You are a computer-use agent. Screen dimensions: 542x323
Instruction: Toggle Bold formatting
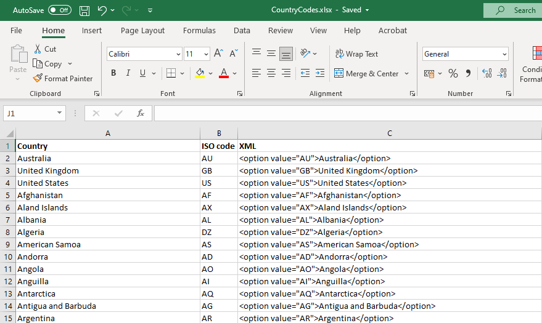pyautogui.click(x=113, y=73)
